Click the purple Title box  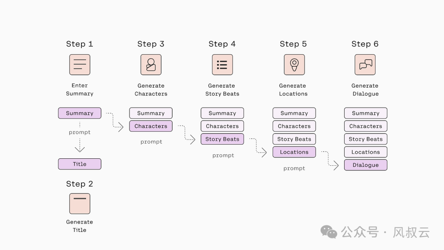[79, 164]
